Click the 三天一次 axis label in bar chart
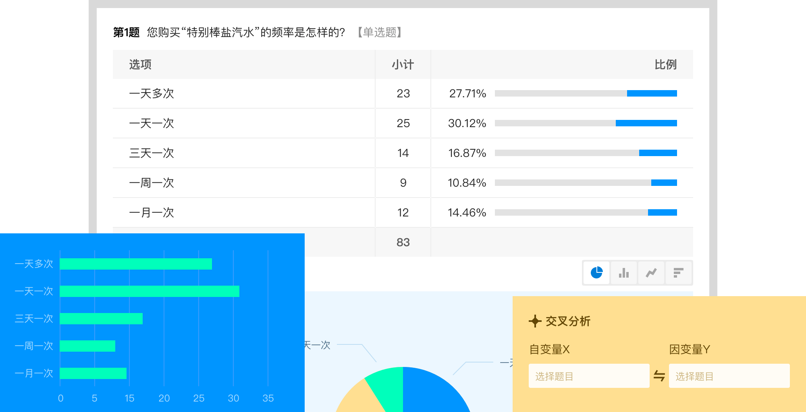The width and height of the screenshot is (806, 412). click(34, 319)
